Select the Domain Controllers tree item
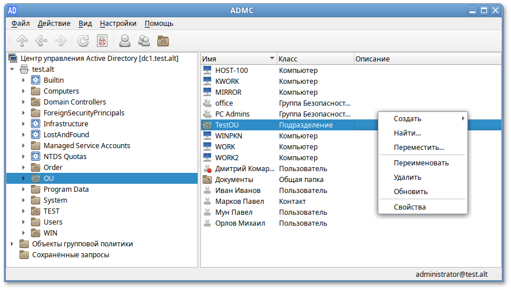This screenshot has height=290, width=511. point(75,102)
